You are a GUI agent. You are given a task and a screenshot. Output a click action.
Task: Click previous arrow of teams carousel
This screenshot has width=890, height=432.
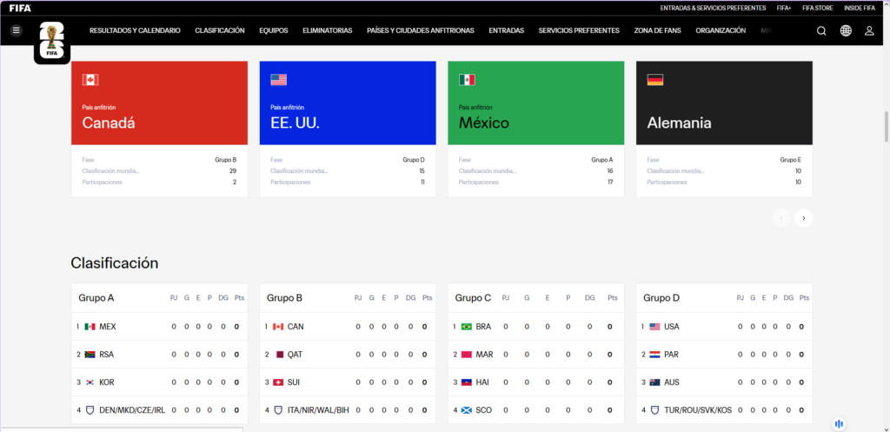781,218
